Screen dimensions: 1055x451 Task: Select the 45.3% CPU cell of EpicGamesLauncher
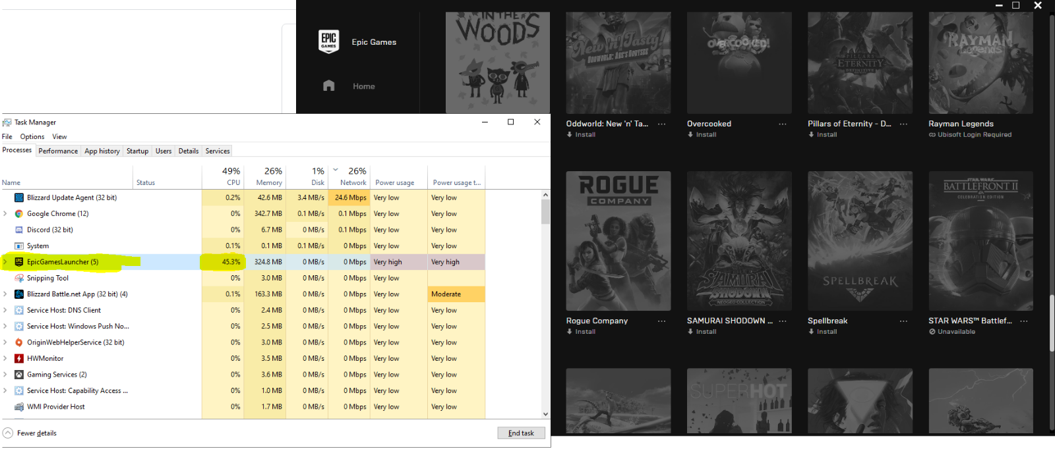coord(223,262)
